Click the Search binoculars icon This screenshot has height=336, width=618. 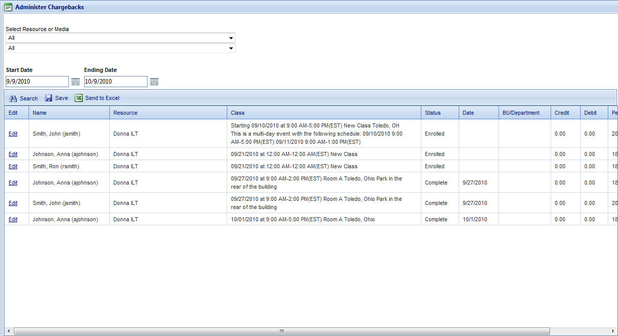13,98
